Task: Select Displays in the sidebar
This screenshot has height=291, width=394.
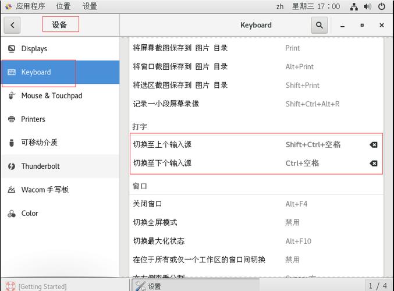Action: tap(34, 49)
